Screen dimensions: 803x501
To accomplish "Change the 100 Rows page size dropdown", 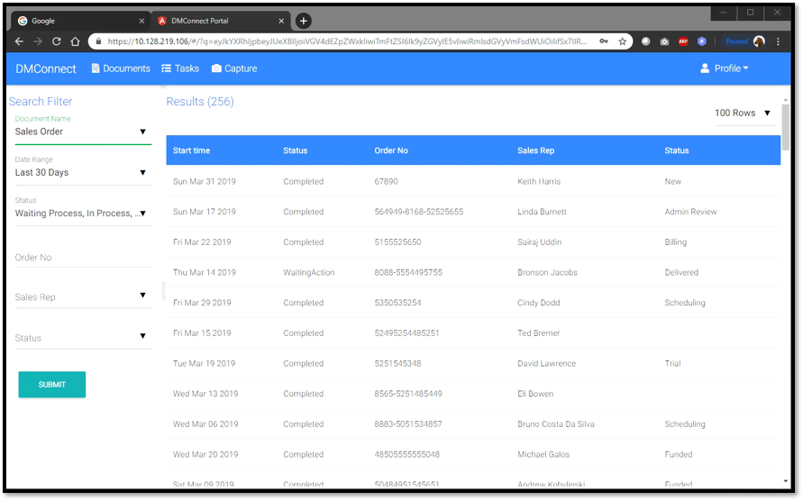I will click(744, 113).
